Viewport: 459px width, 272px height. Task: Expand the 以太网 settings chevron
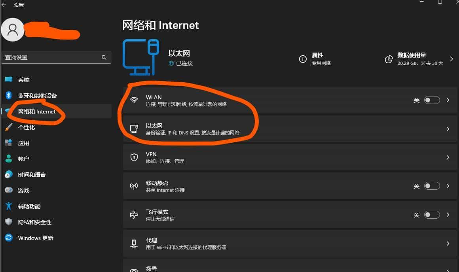coord(448,129)
